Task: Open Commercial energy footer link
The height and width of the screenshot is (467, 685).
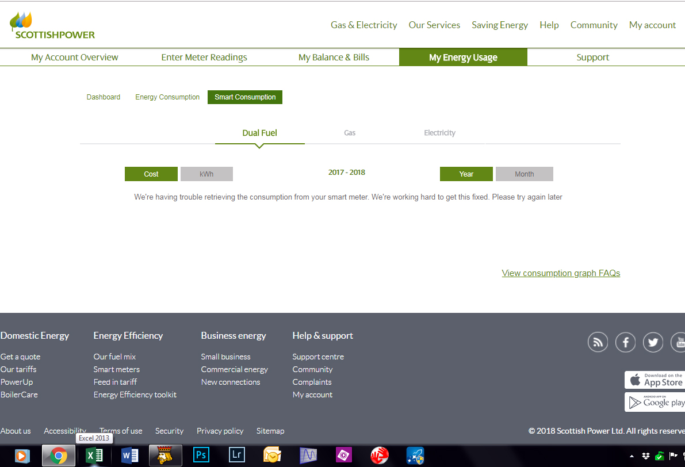Action: coord(235,369)
